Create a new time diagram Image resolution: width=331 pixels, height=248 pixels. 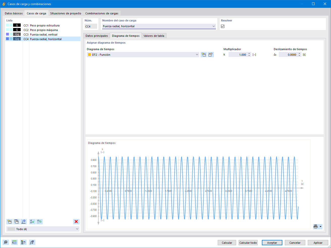204,54
